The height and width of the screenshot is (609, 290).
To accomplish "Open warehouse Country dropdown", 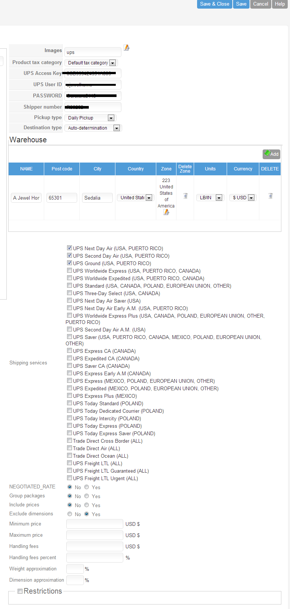I will (x=135, y=198).
